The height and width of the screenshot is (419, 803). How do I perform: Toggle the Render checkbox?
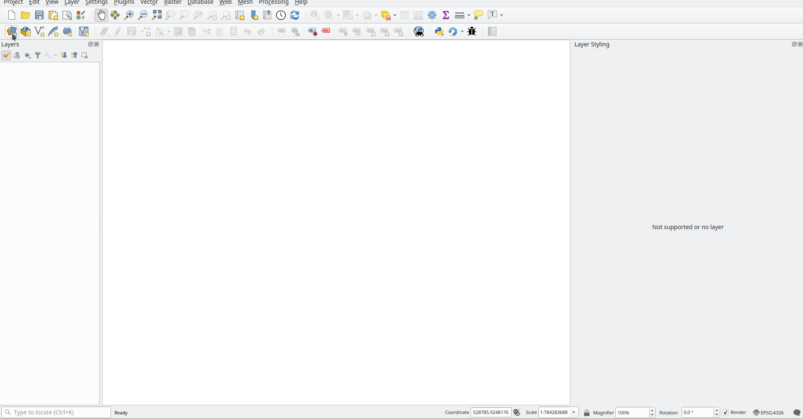tap(726, 413)
